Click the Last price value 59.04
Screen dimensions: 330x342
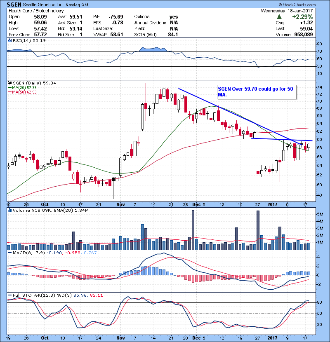click(306, 29)
